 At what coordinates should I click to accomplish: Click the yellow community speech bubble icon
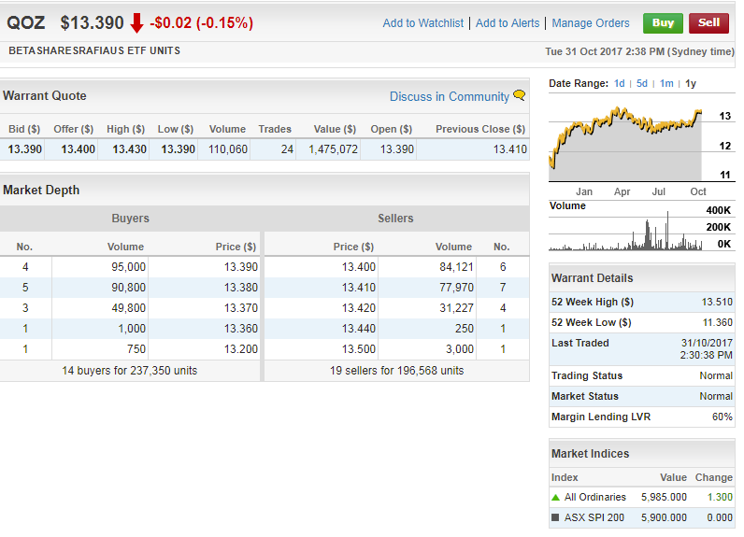click(520, 95)
